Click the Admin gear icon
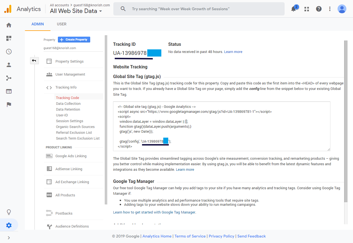 (x=9, y=225)
